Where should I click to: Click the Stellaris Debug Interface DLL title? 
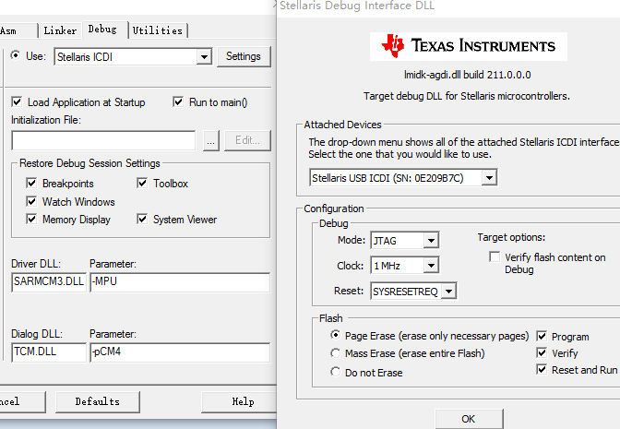pyautogui.click(x=357, y=6)
